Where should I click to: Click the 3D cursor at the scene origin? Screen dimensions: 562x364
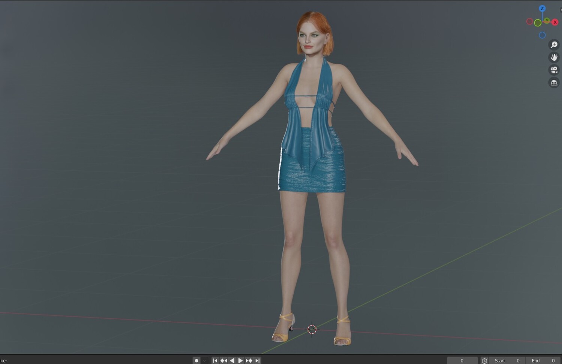point(312,329)
